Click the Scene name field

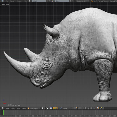62,1
